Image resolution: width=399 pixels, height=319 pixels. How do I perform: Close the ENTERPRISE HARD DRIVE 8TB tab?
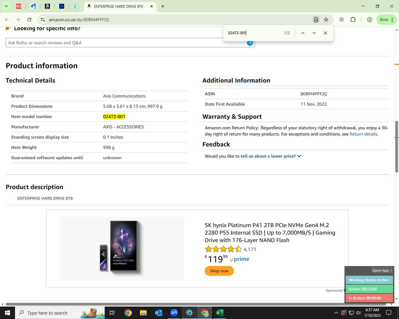[151, 6]
